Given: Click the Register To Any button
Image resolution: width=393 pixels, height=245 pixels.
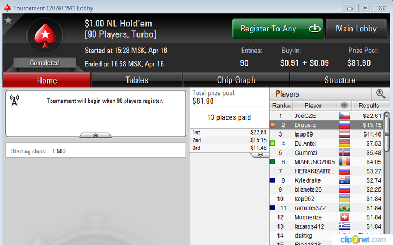Looking at the screenshot, I should click(x=278, y=29).
